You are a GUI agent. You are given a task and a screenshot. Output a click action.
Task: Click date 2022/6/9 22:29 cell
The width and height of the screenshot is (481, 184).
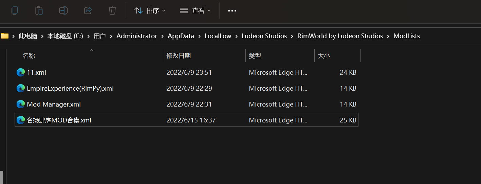point(189,88)
